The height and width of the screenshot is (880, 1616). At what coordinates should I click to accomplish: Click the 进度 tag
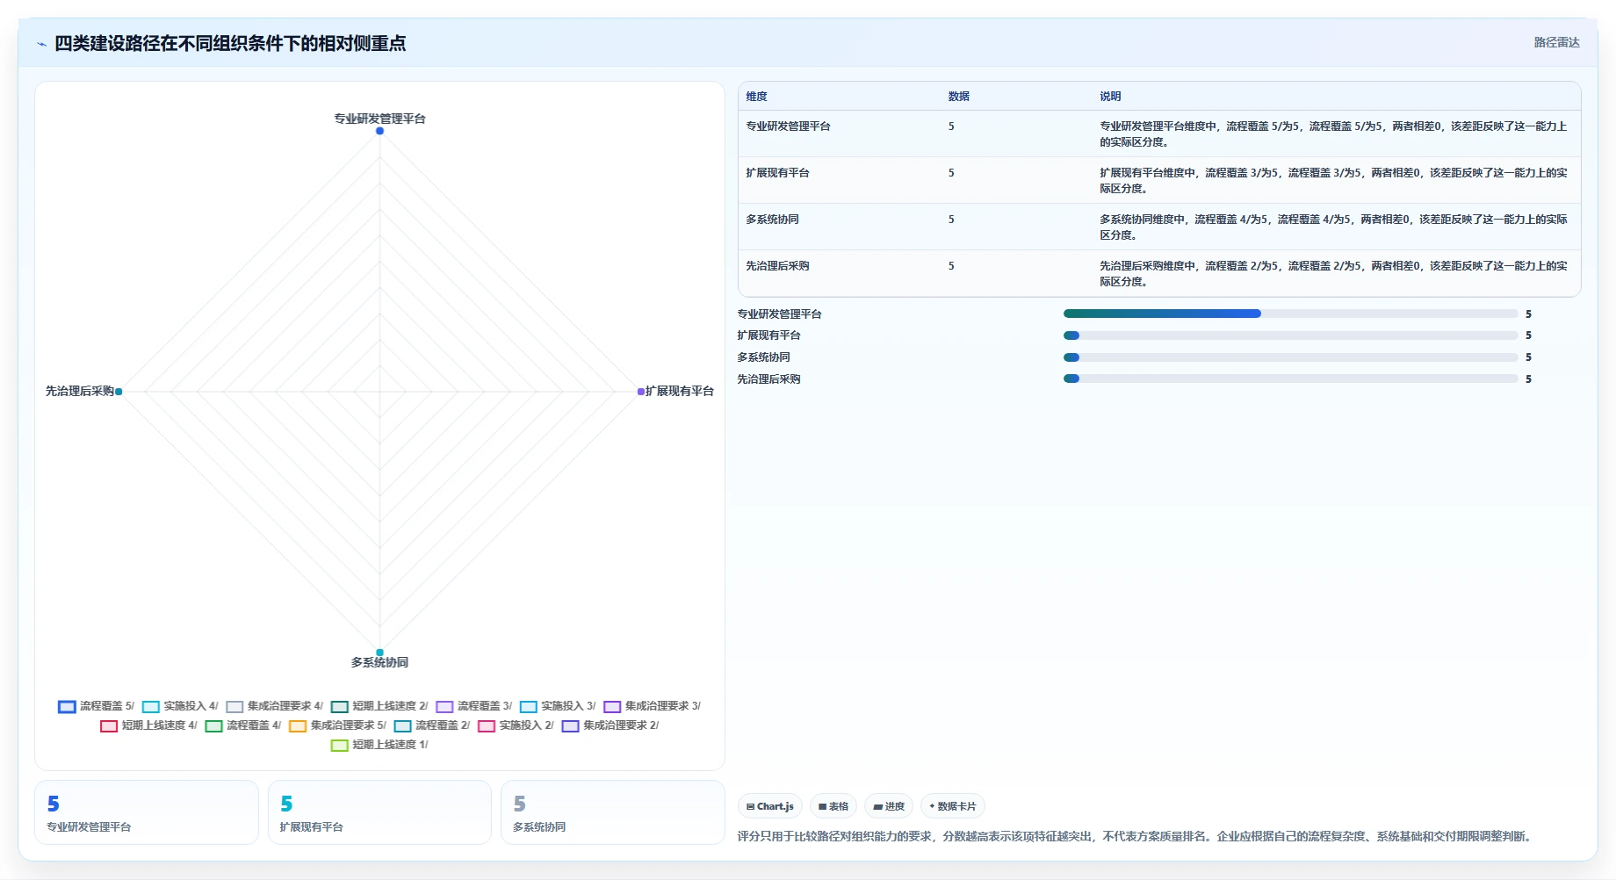[x=889, y=806]
